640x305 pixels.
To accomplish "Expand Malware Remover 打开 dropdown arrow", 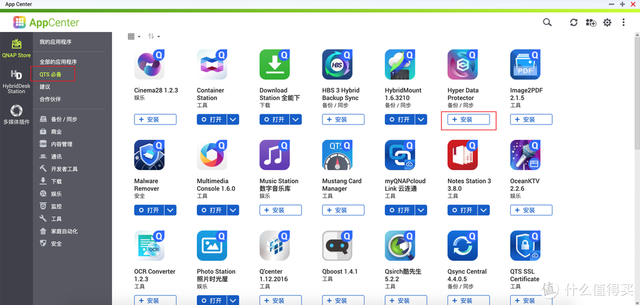I will [x=170, y=210].
